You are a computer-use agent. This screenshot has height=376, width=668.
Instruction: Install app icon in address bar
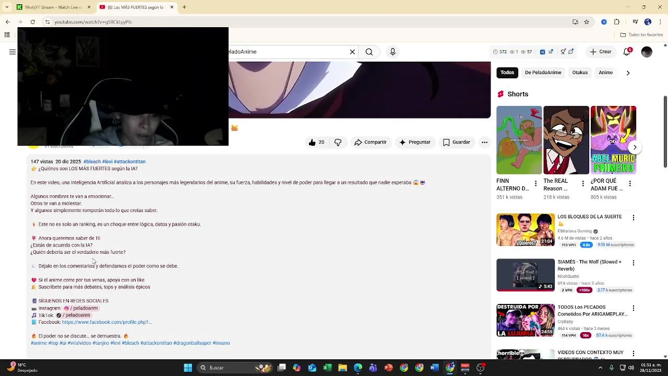(575, 22)
